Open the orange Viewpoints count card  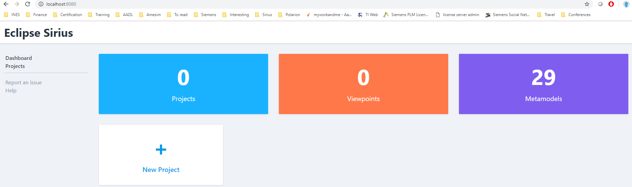[x=364, y=84]
